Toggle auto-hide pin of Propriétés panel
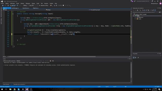This screenshot has width=162, height=91. click(159, 54)
